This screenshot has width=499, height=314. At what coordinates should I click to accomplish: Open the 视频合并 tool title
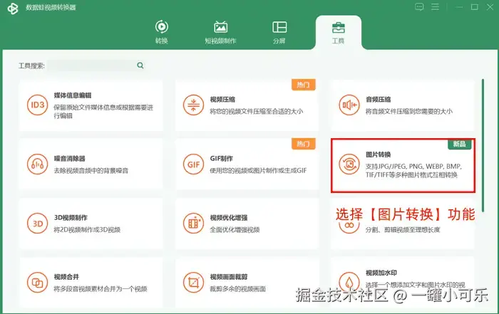[x=66, y=277]
